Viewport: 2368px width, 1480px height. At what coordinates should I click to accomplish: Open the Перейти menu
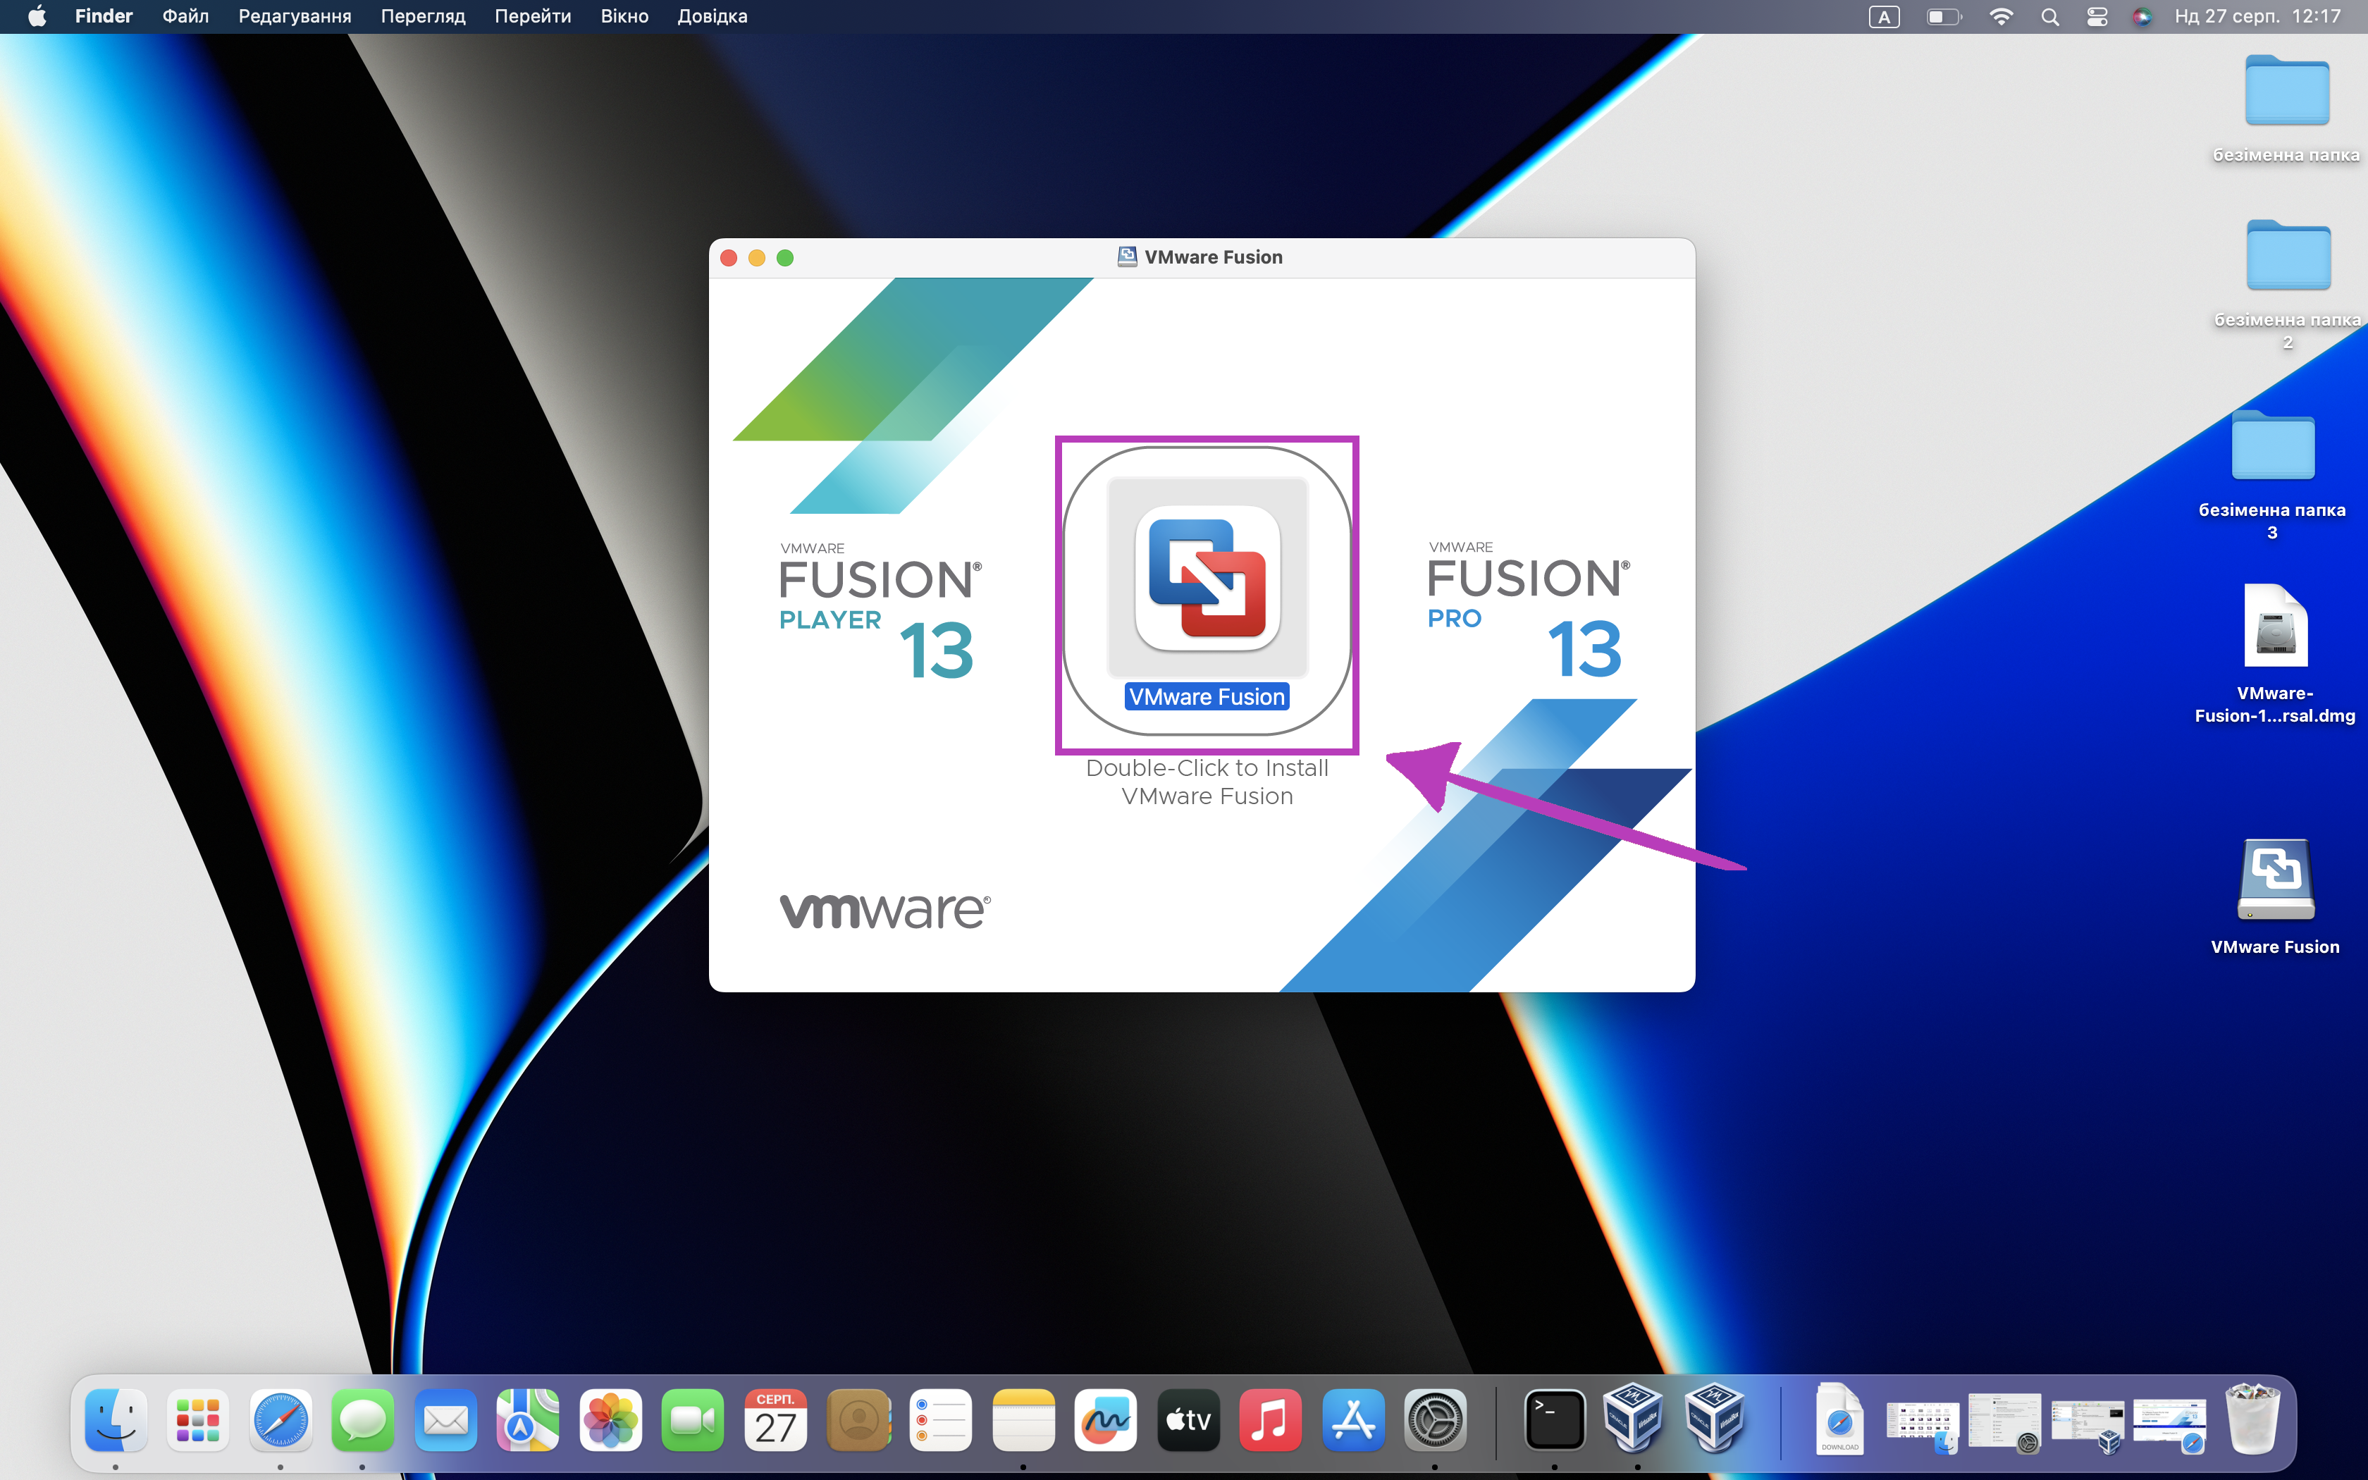tap(532, 17)
